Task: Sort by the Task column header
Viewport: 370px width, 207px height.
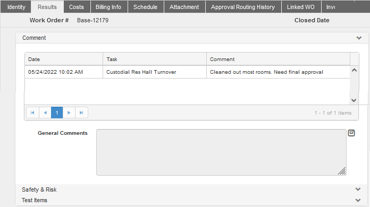Action: [x=155, y=59]
